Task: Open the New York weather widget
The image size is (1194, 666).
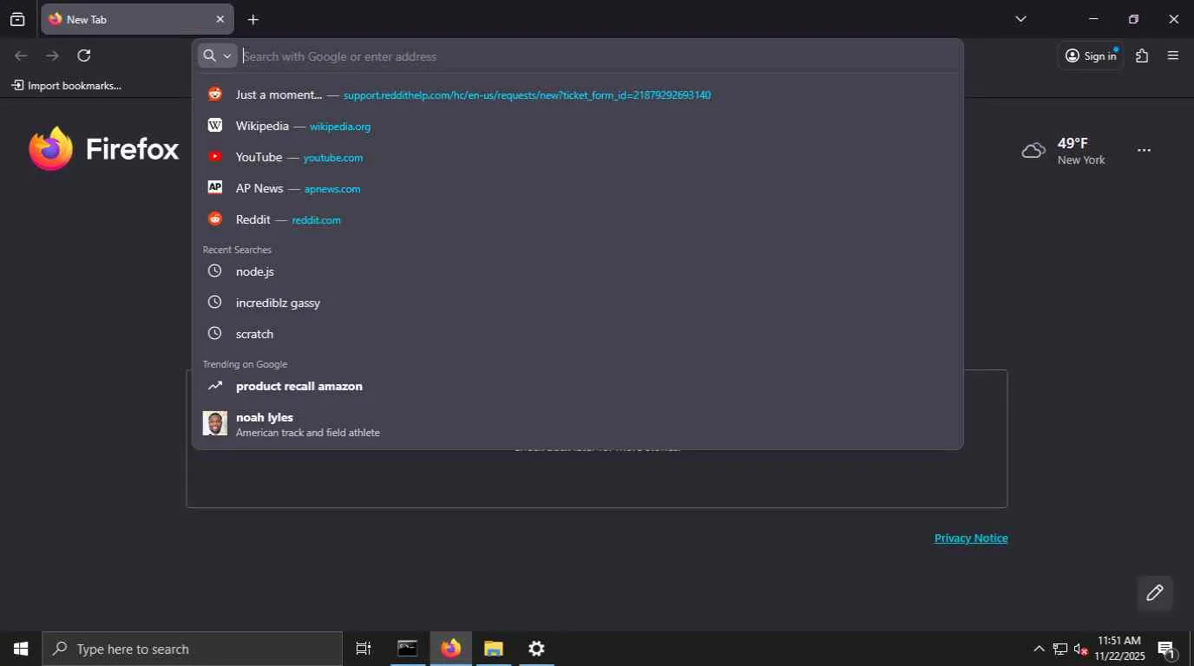Action: 1064,150
